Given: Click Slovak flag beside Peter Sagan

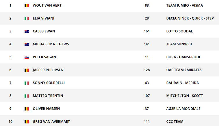Looking at the screenshot, I should tap(27, 57).
